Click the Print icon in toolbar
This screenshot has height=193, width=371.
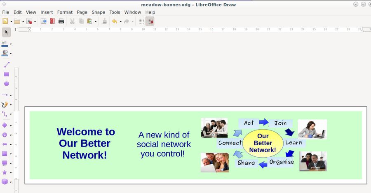61,21
